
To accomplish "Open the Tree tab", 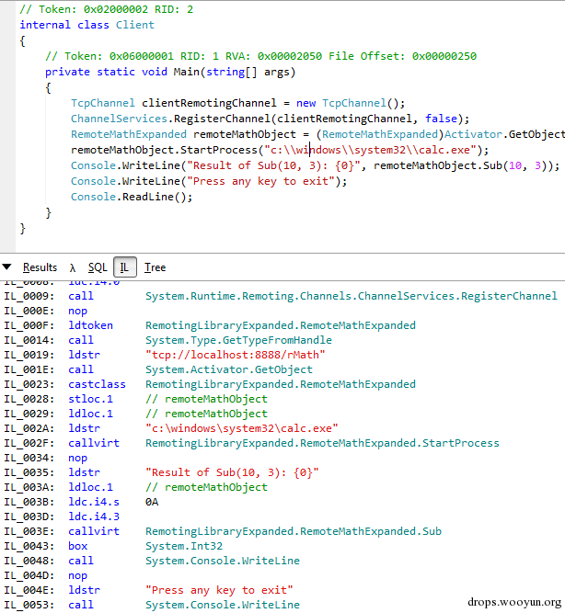I will pos(155,267).
